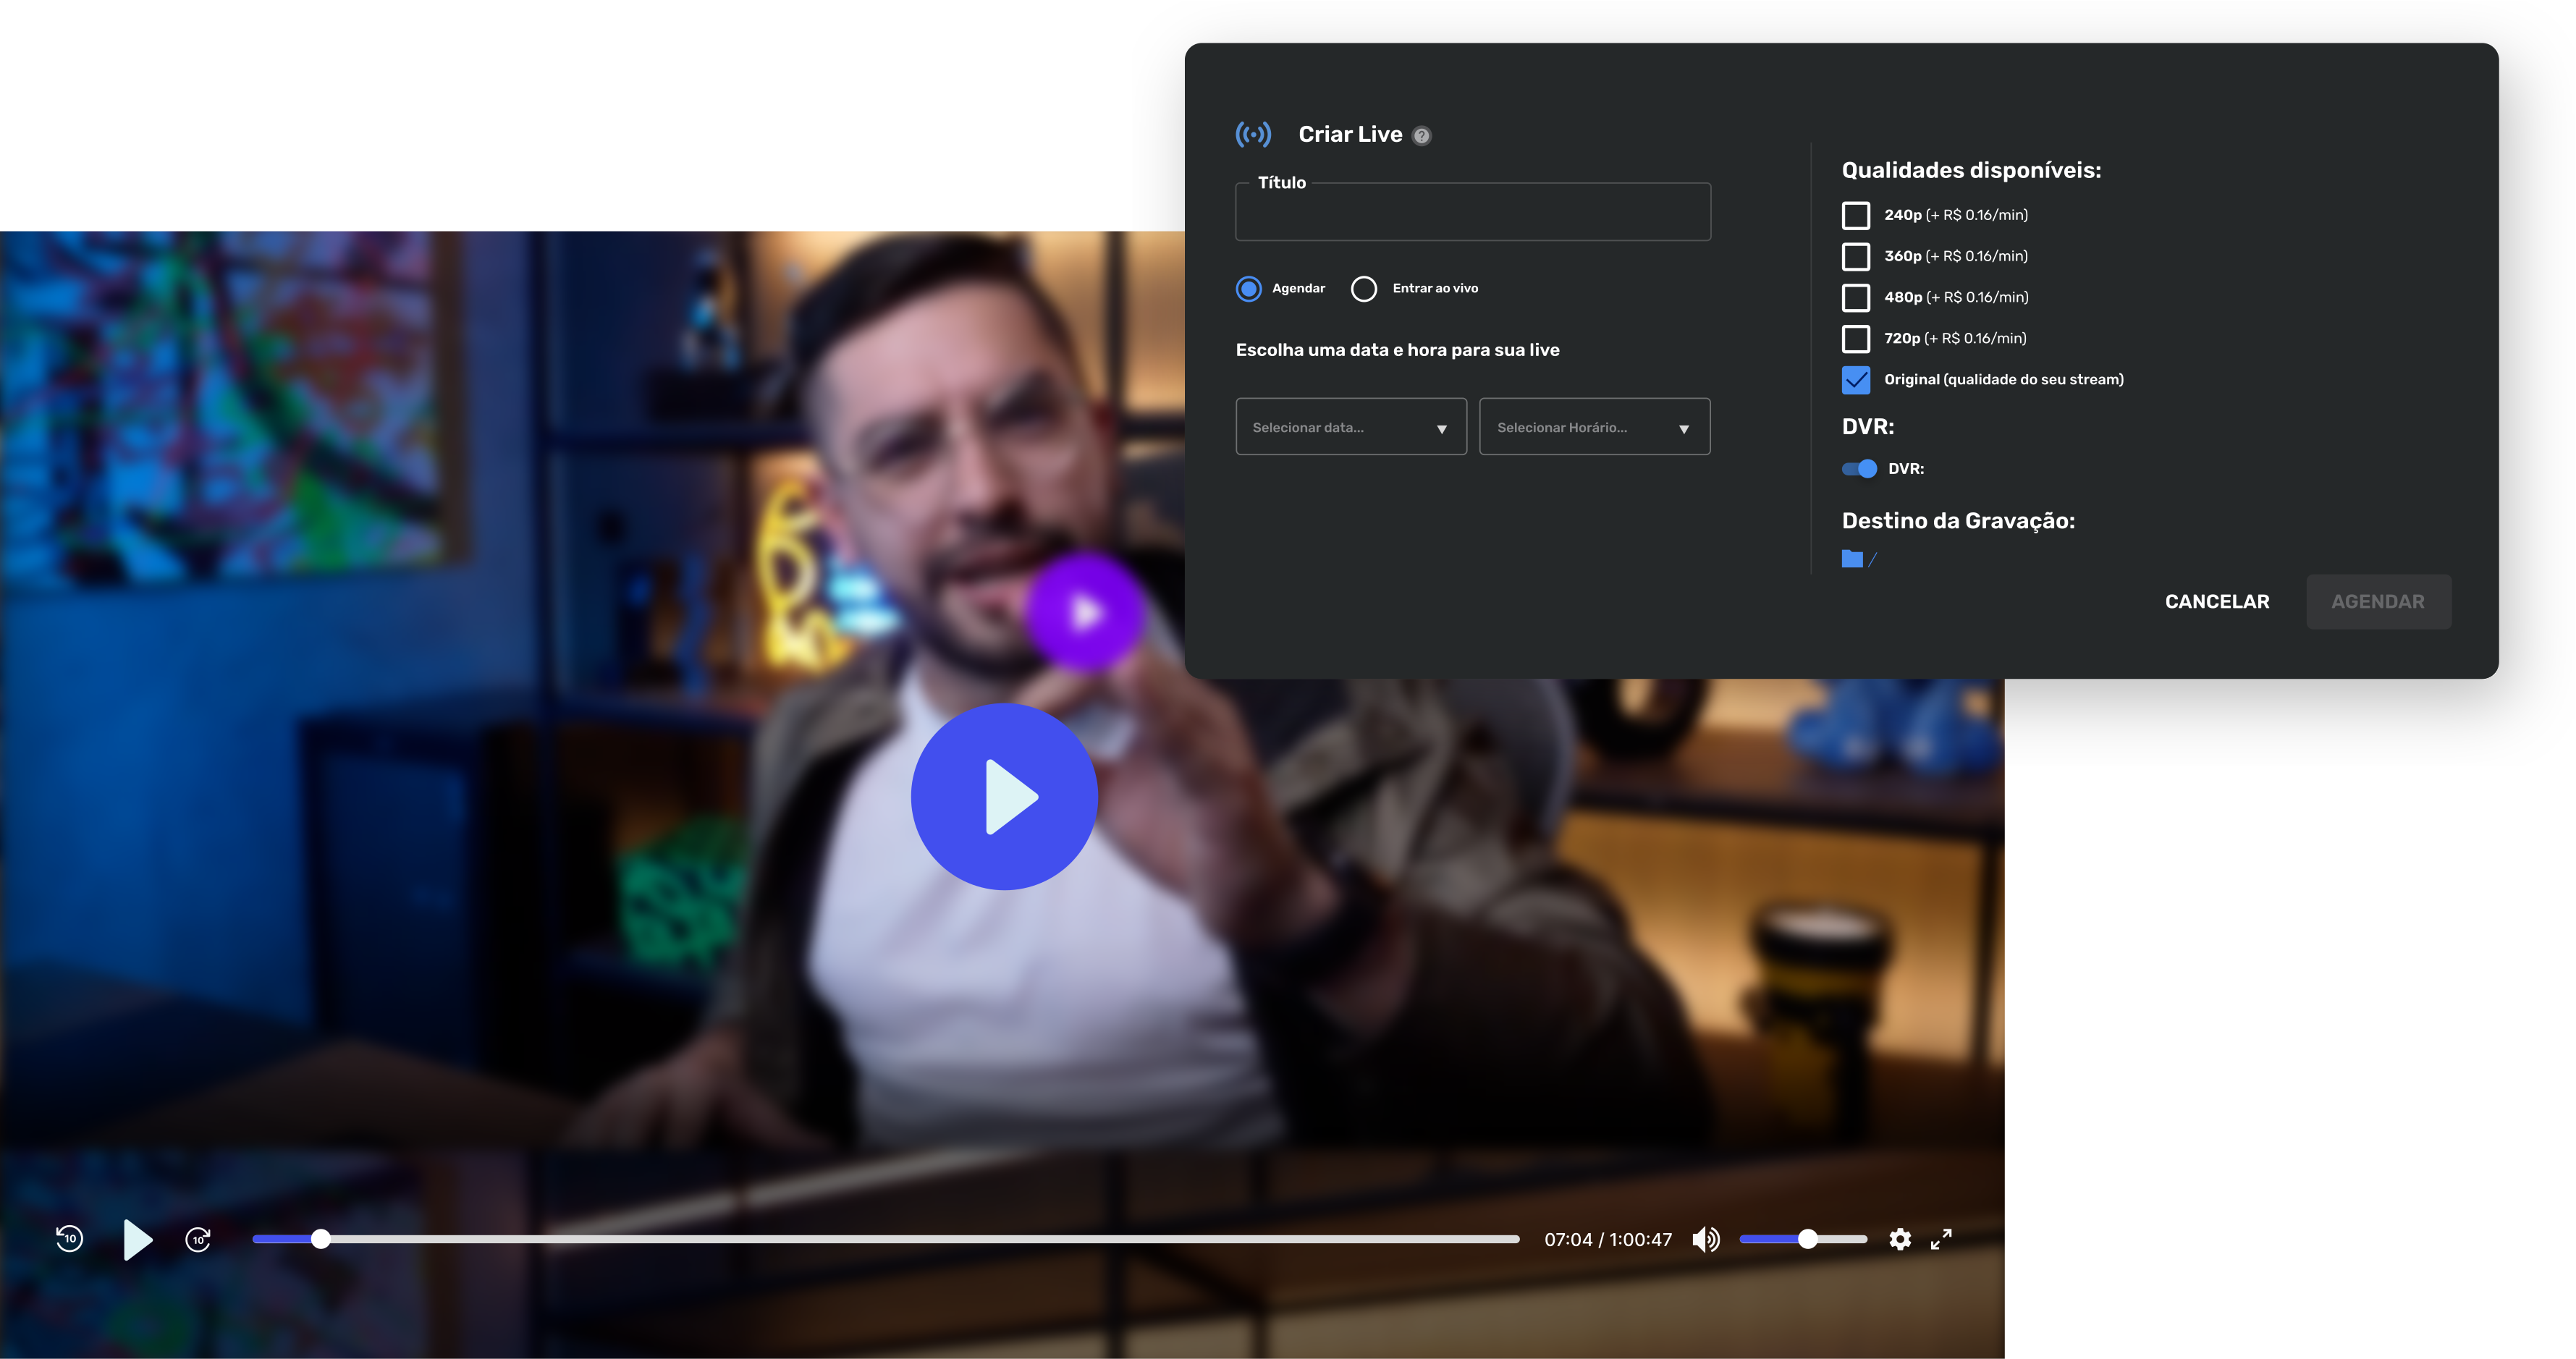Screen dimensions: 2576x1359
Task: Start video with large blue play button
Action: (1004, 797)
